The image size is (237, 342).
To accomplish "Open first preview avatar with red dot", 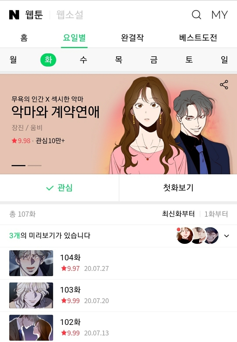I will coord(185,236).
